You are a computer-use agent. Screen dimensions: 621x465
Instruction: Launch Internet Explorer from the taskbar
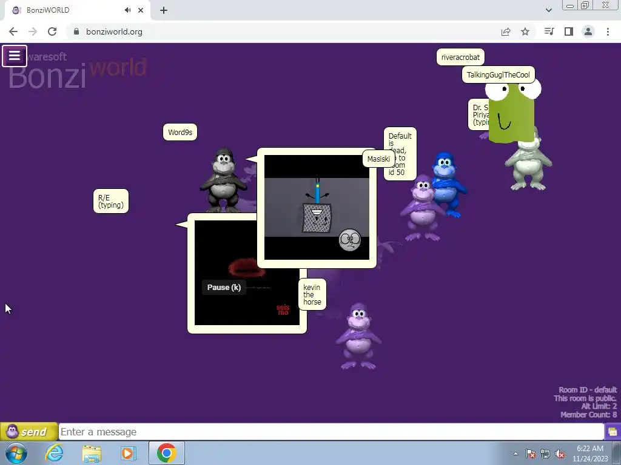point(54,453)
